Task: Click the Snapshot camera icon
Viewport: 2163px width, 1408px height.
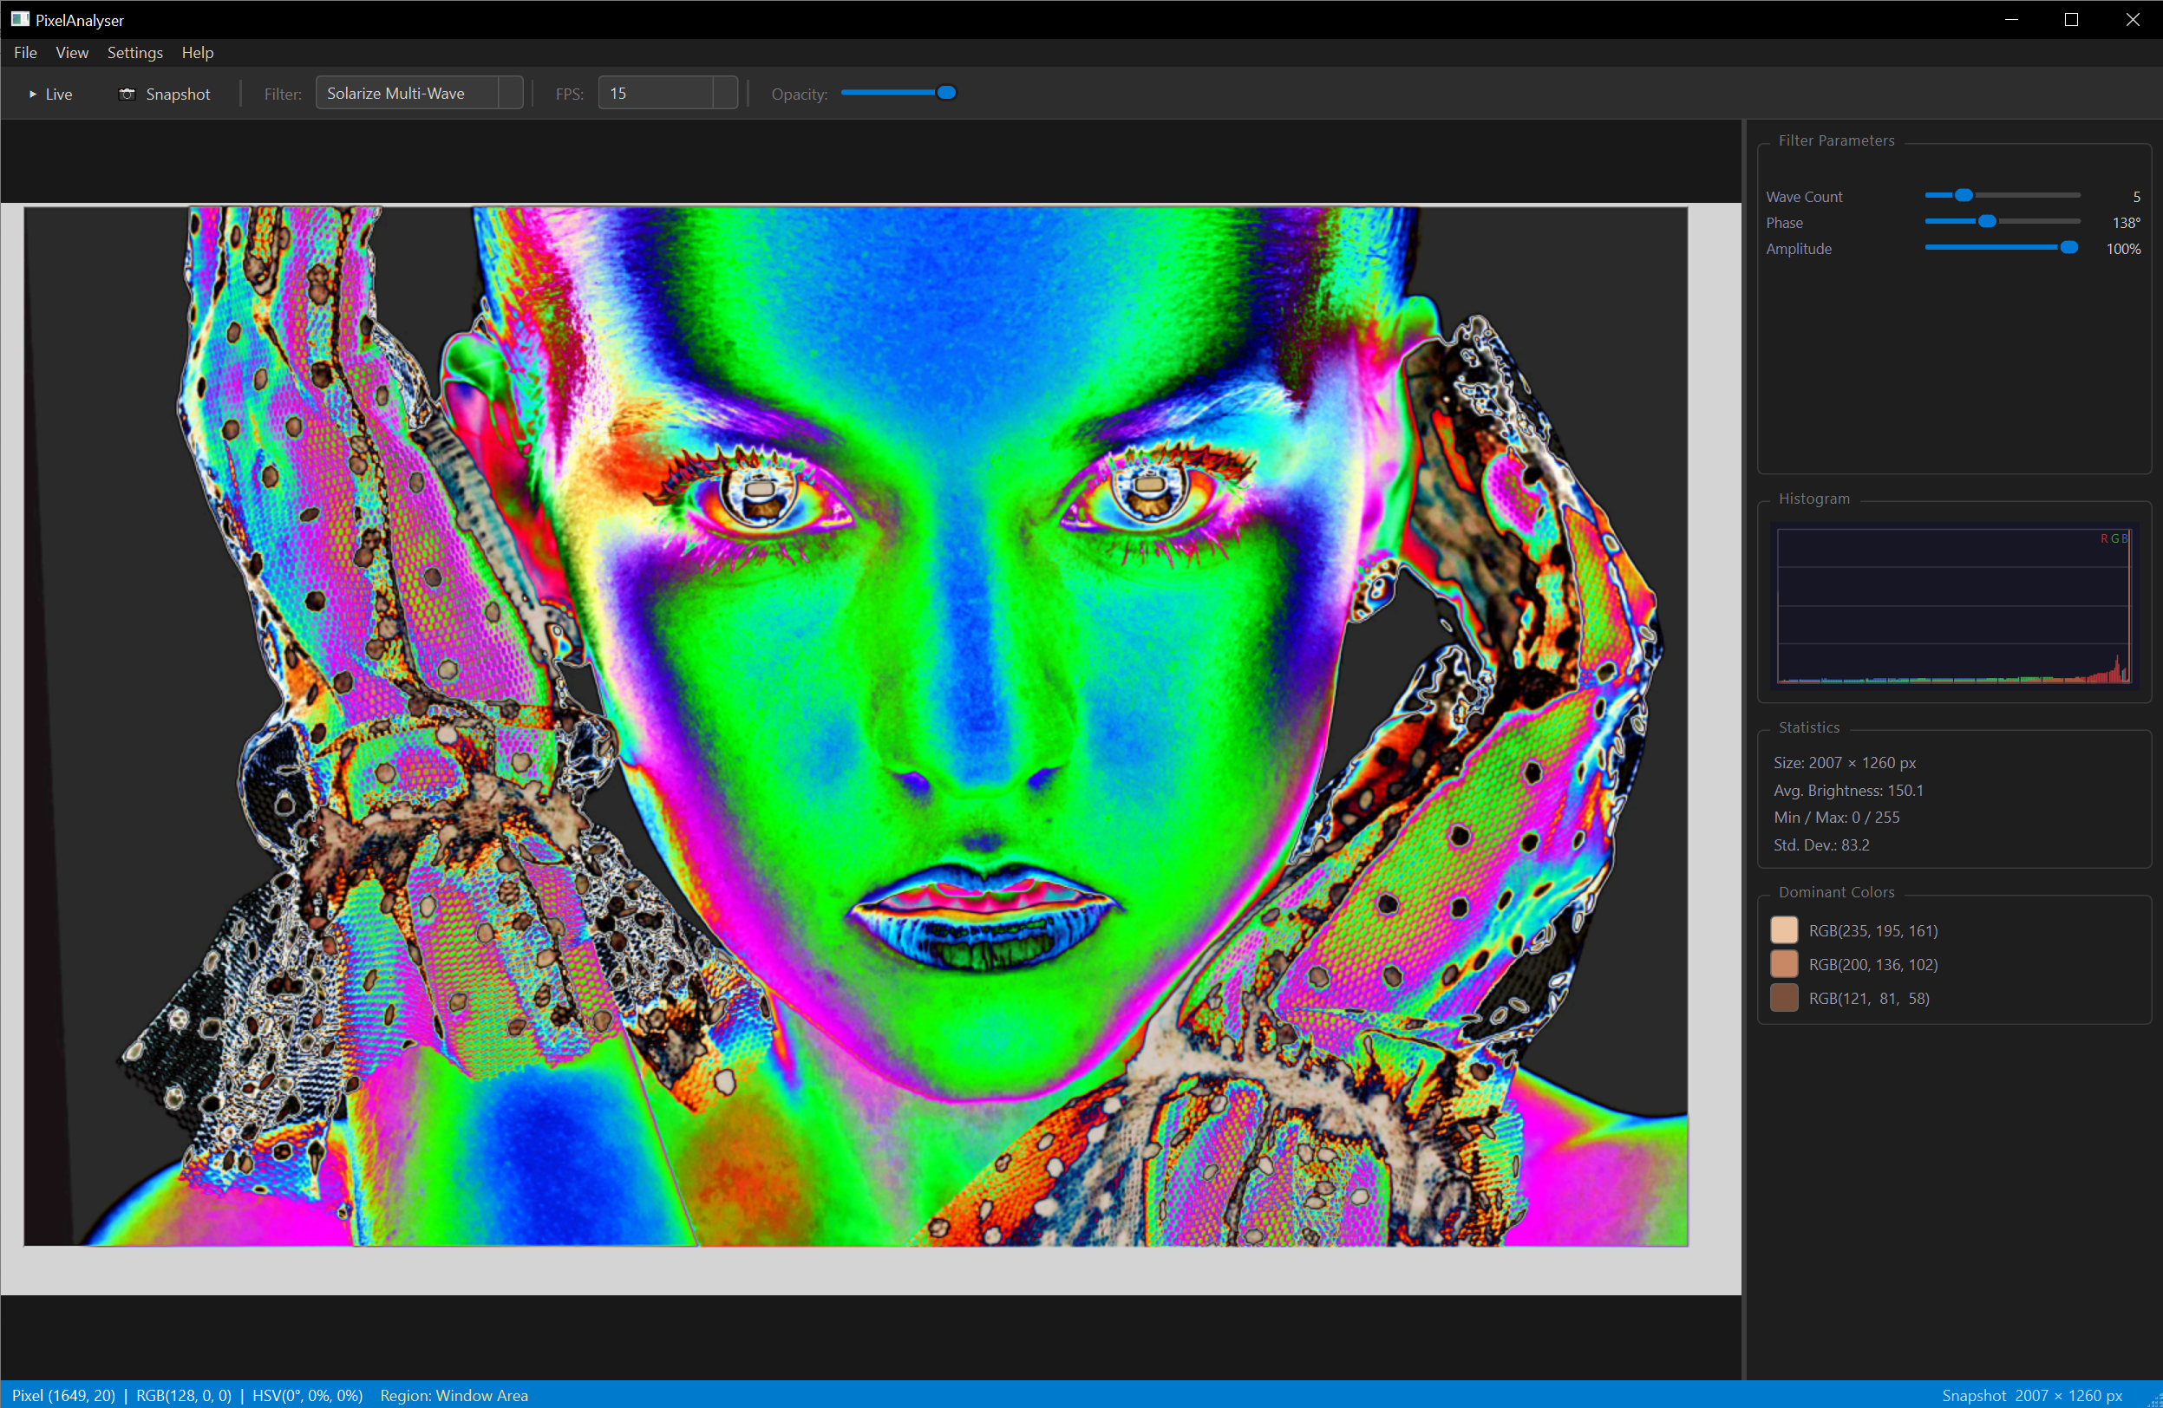Action: tap(127, 93)
